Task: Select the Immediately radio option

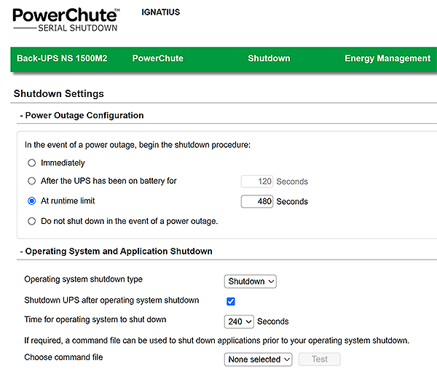Action: (x=32, y=163)
